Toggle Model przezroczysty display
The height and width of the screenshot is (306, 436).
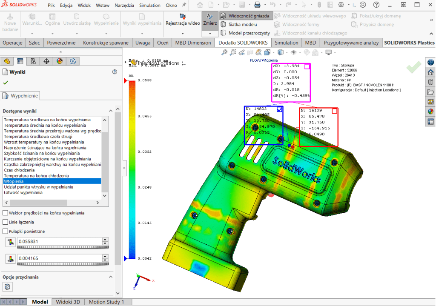pos(246,33)
